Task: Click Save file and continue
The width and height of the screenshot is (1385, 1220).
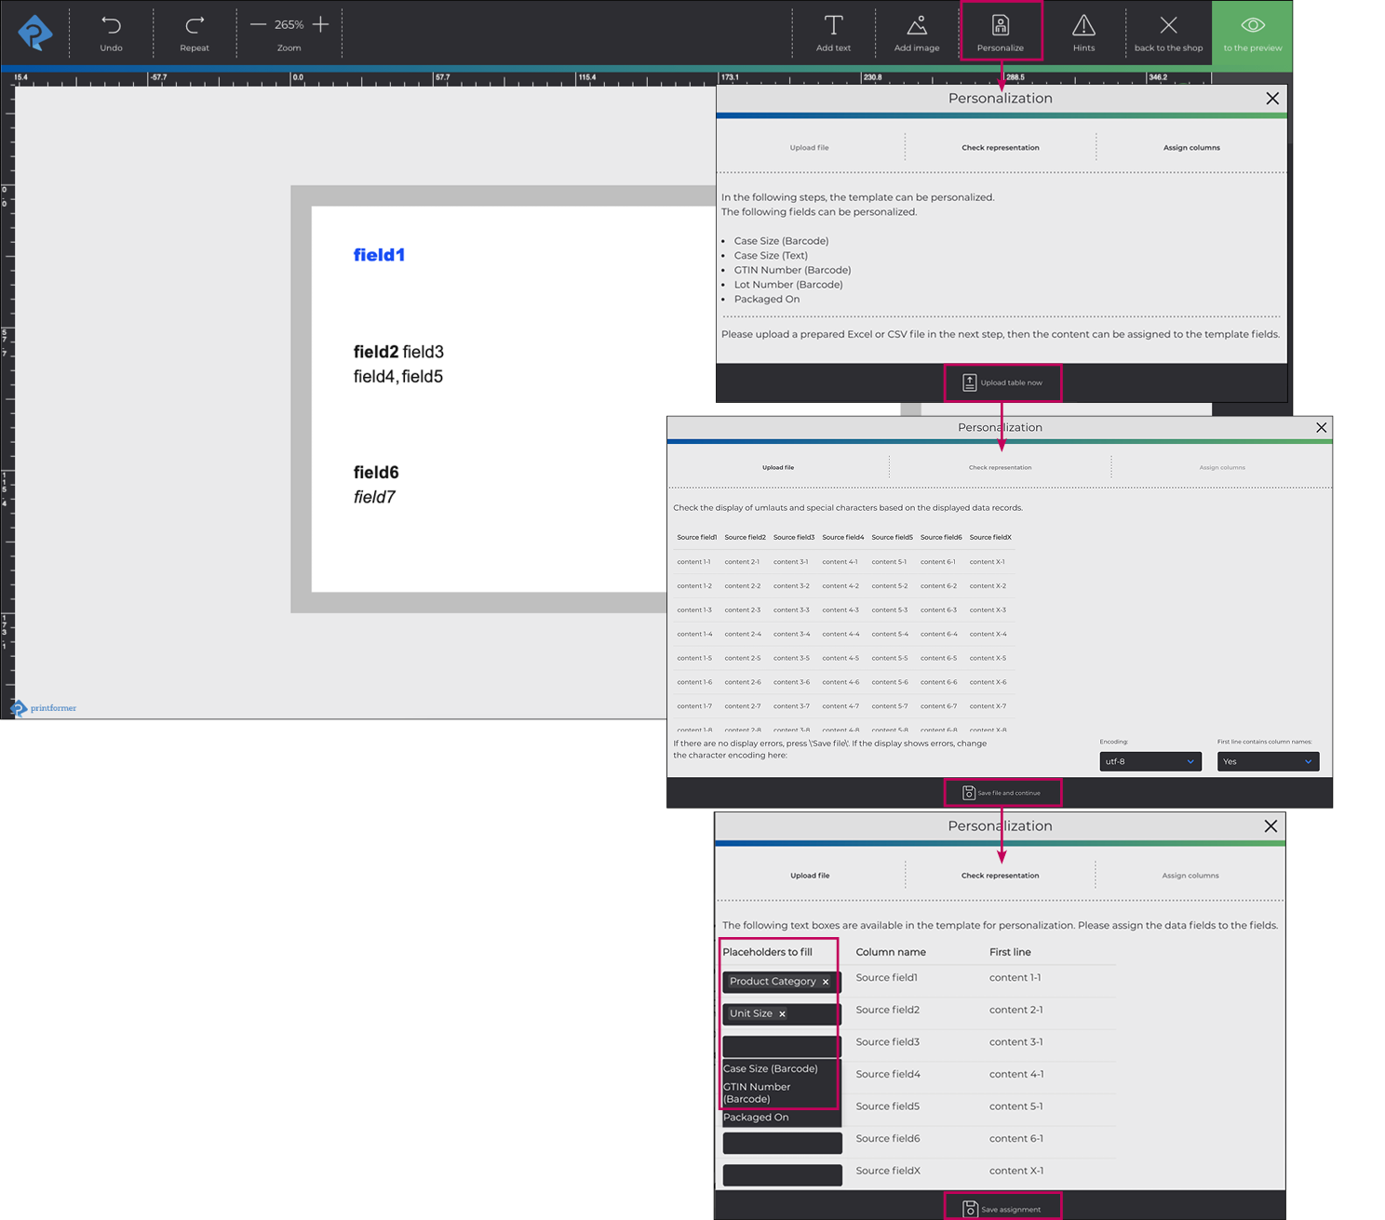Action: point(1002,793)
